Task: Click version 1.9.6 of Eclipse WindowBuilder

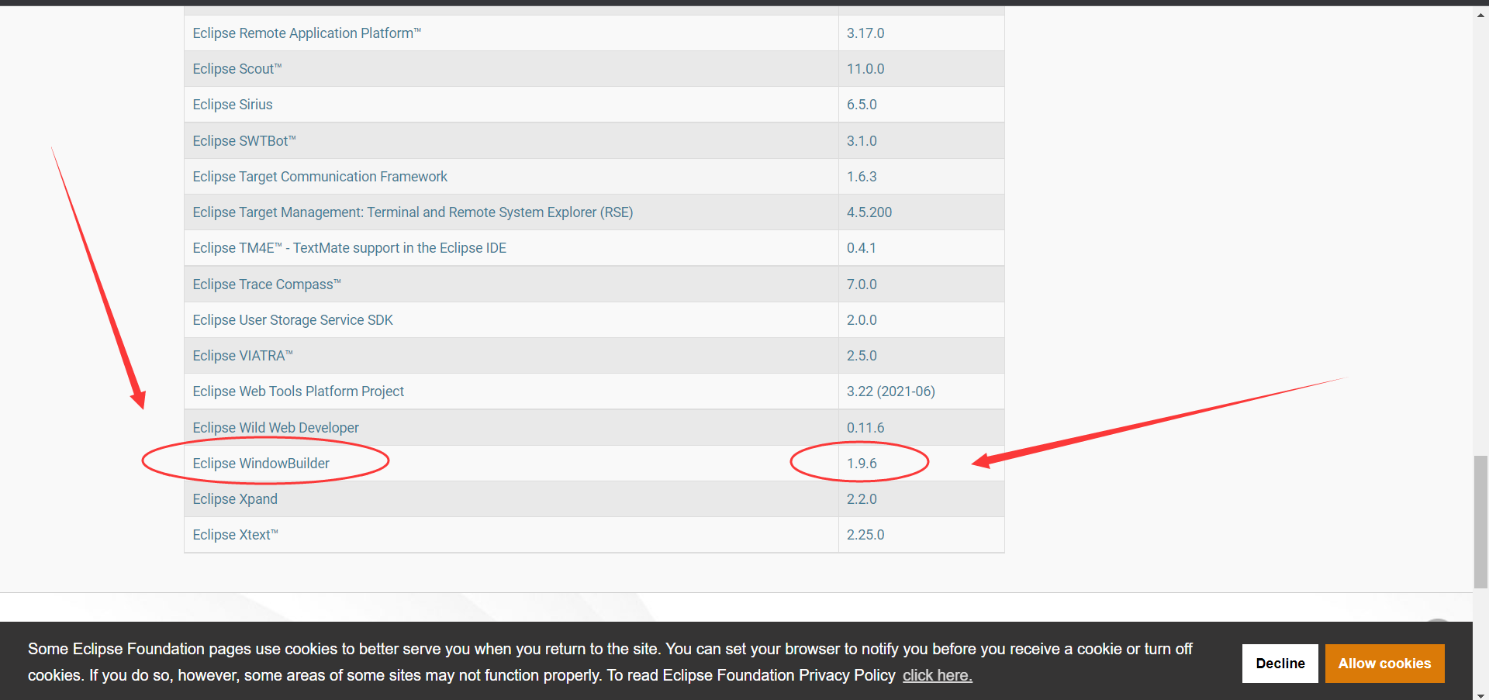Action: pyautogui.click(x=862, y=464)
